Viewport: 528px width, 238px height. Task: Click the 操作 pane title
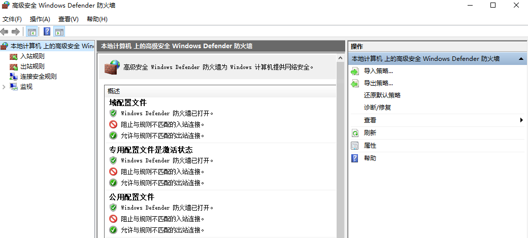[356, 47]
